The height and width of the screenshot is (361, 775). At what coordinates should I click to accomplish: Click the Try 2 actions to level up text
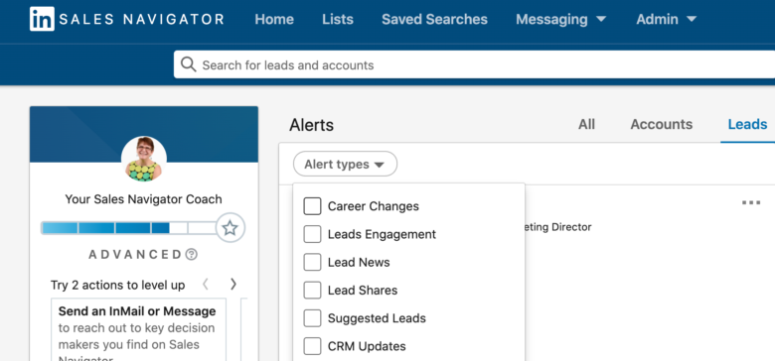(x=117, y=285)
